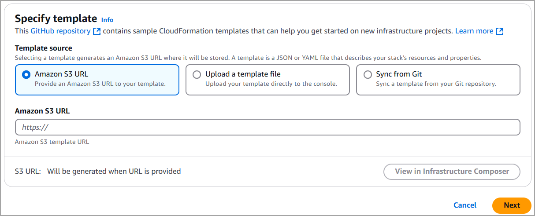Select the Upload a template file radio button
The height and width of the screenshot is (216, 535).
197,75
